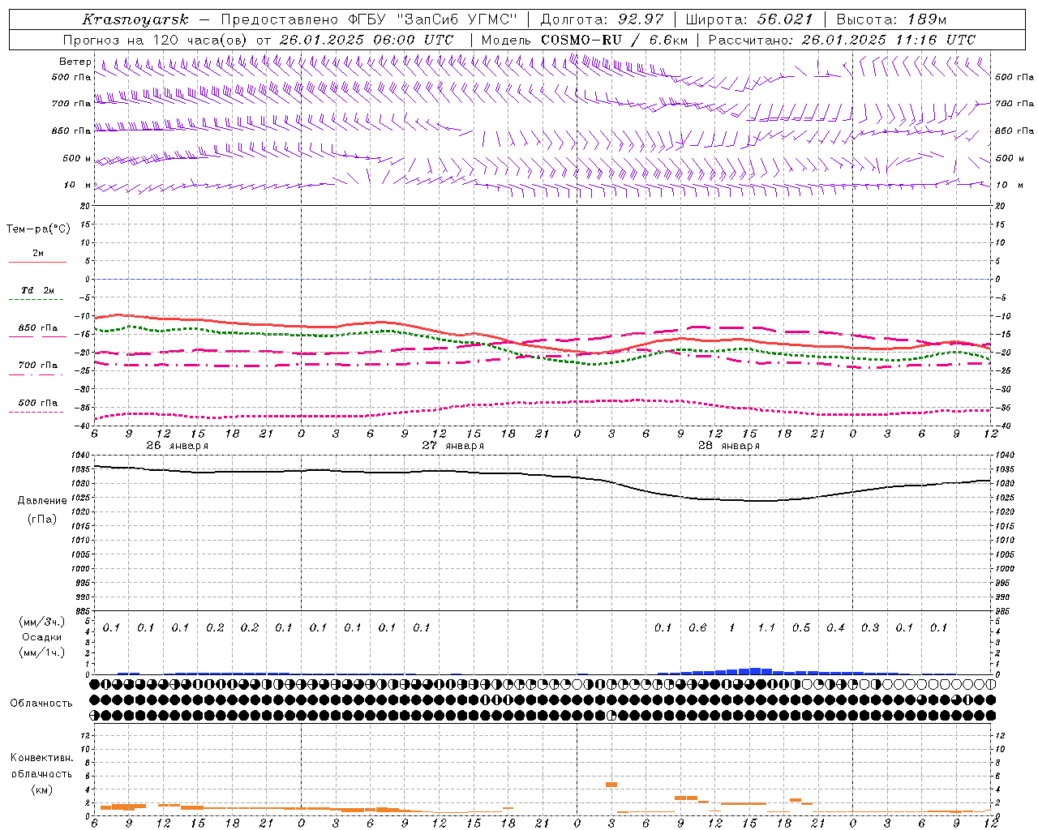Click the '500 гПа' temperature legend entry

(x=37, y=402)
